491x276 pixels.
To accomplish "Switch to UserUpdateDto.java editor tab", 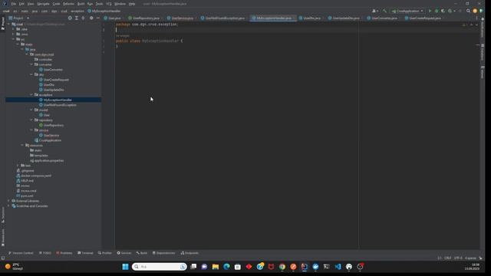I will click(x=346, y=18).
